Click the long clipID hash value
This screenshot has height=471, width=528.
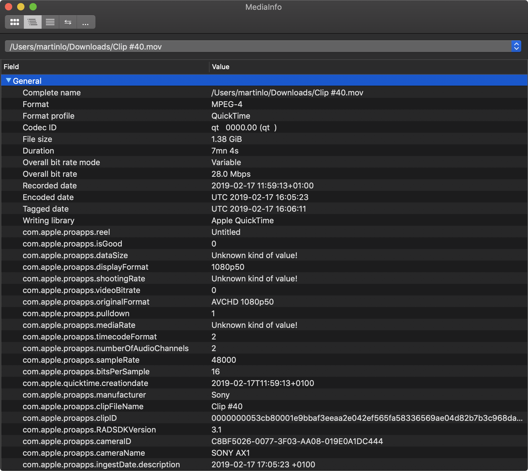367,418
